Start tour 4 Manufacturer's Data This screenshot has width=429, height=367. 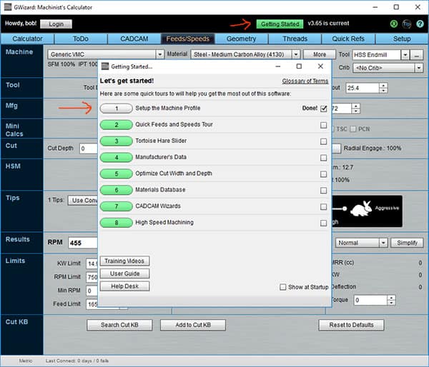click(117, 157)
